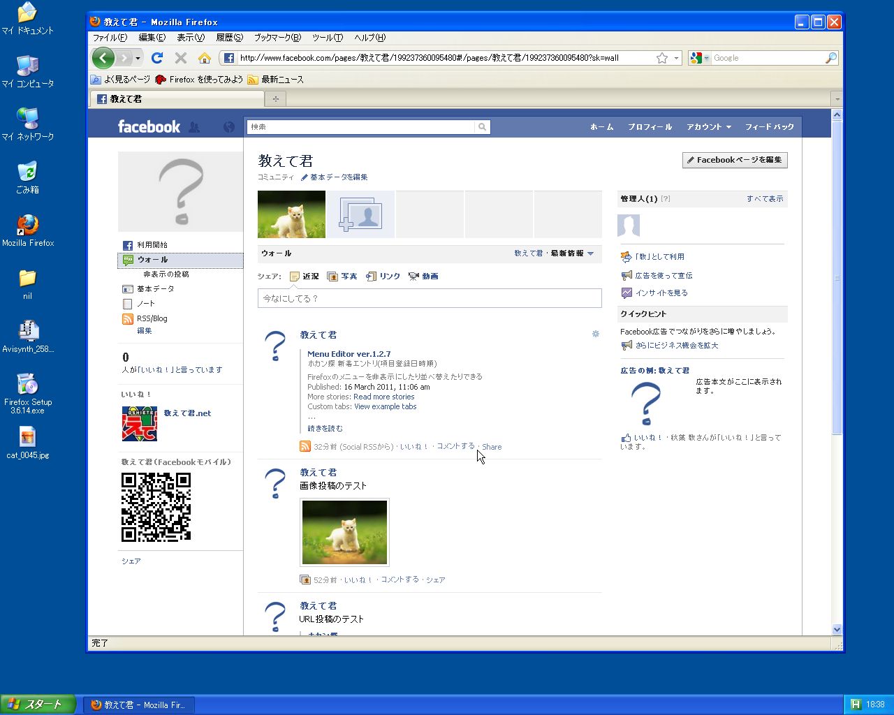The width and height of the screenshot is (894, 715).
Task: Select 近況 share option
Action: pos(304,277)
